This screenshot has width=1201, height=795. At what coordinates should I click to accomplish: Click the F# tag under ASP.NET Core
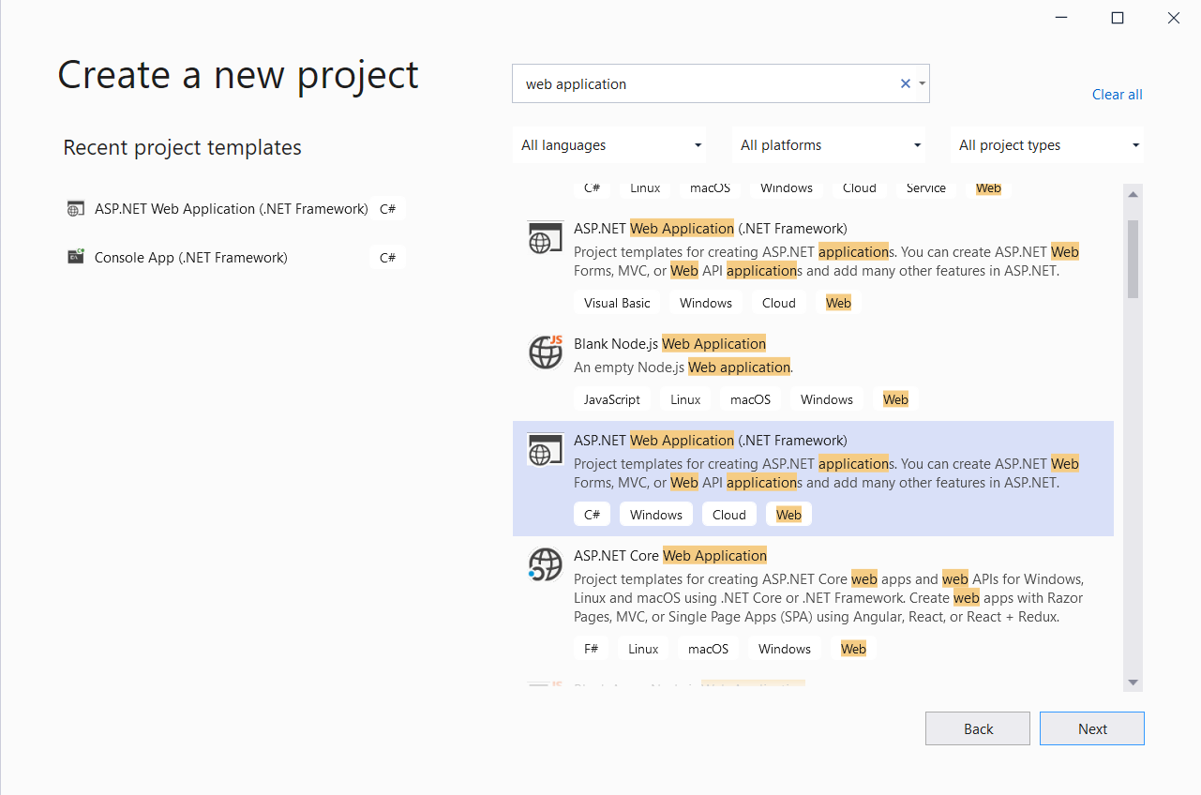click(x=592, y=649)
